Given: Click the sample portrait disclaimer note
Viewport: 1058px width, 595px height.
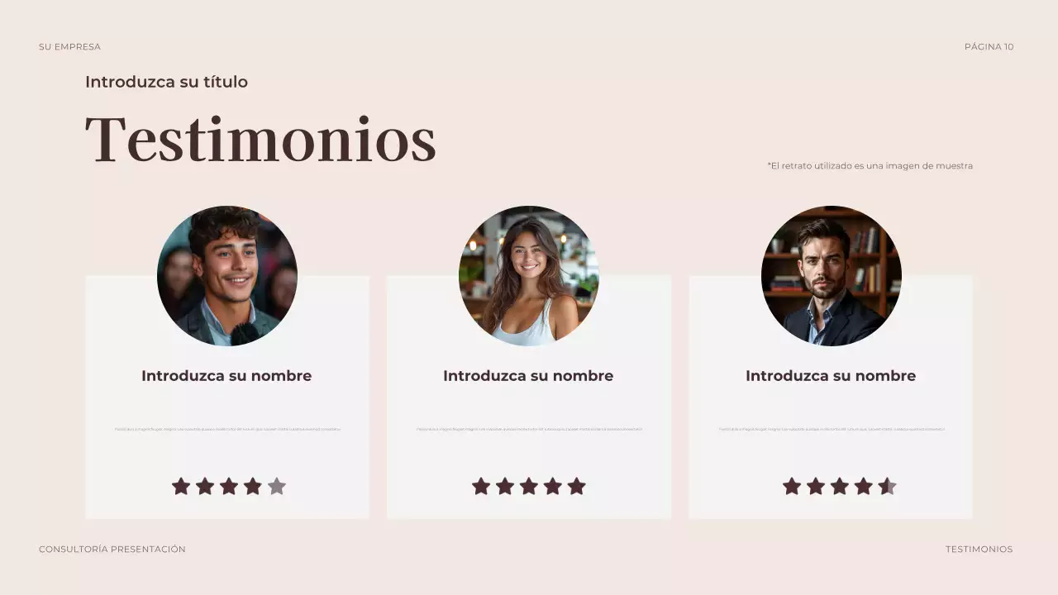Looking at the screenshot, I should [870, 166].
